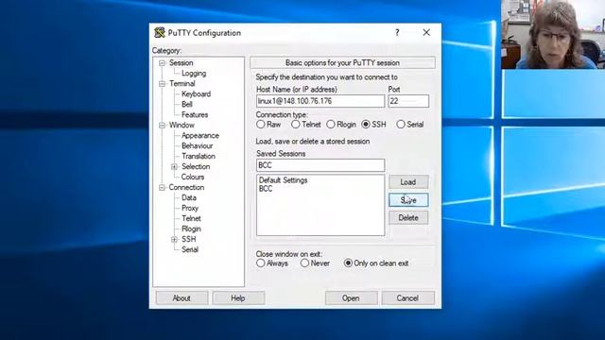The width and height of the screenshot is (605, 340).
Task: Open the Serial category in tree
Action: point(190,249)
